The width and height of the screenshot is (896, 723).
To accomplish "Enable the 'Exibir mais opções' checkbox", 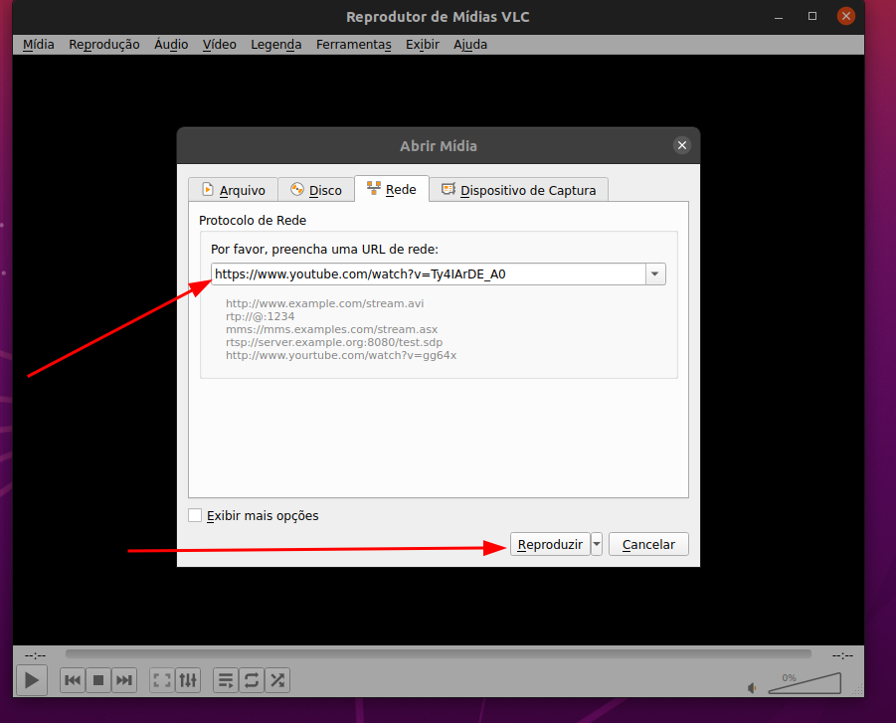I will point(195,515).
